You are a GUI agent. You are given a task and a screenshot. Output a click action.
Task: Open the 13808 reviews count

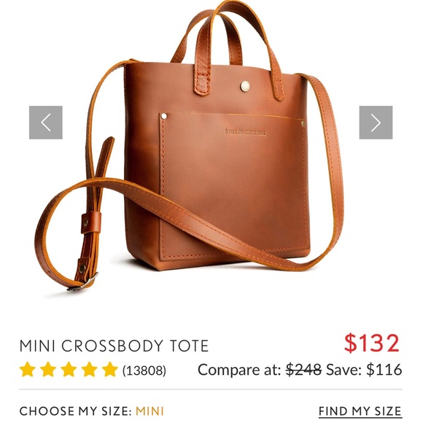coord(144,370)
